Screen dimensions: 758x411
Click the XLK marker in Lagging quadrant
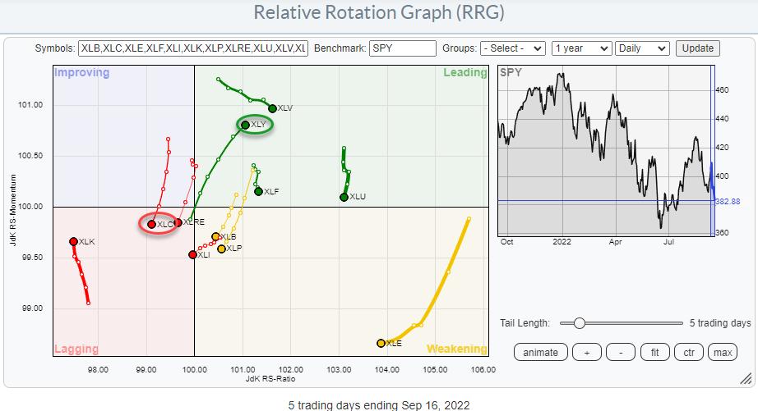(73, 241)
